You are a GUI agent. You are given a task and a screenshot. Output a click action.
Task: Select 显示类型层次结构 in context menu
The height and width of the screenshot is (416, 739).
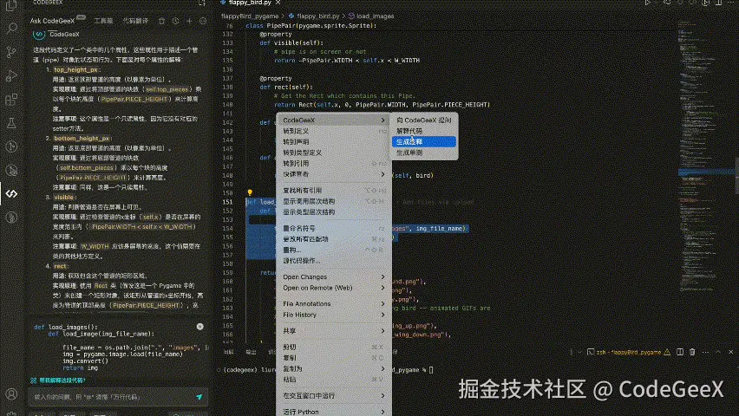tap(334, 212)
